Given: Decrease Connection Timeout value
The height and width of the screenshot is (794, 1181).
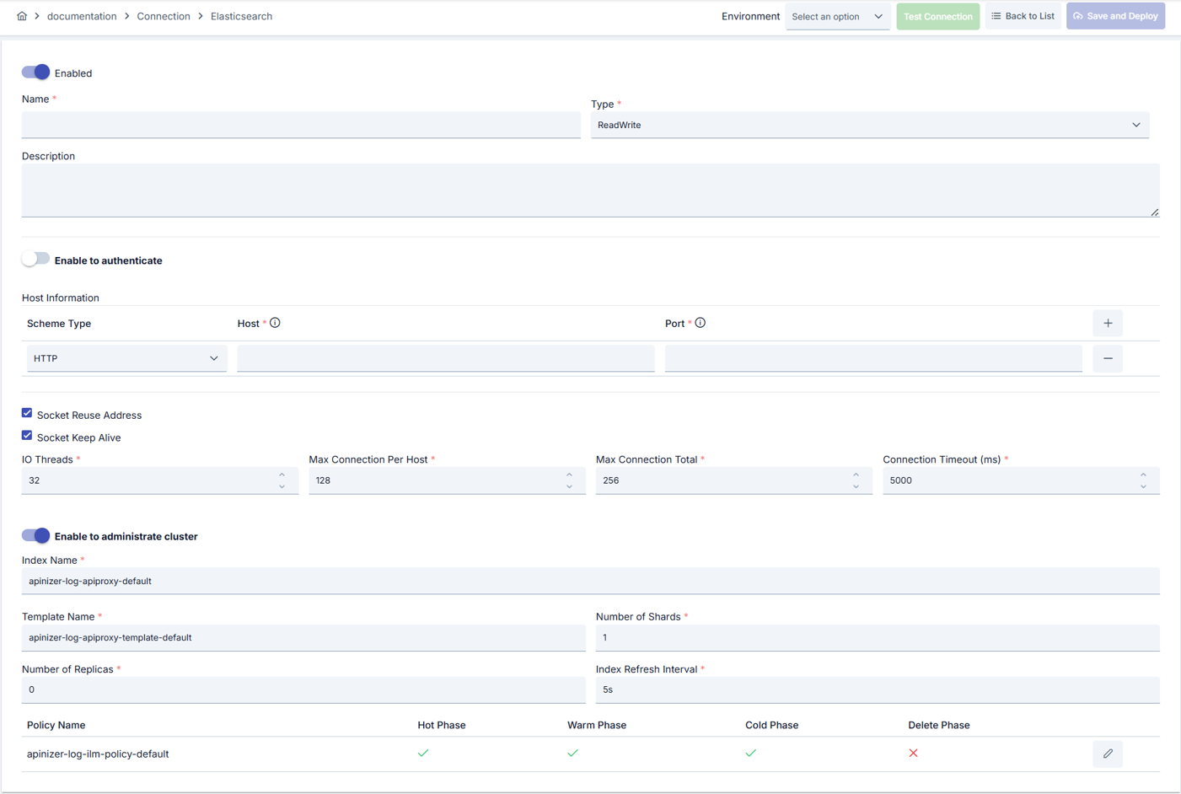Looking at the screenshot, I should click(1143, 486).
